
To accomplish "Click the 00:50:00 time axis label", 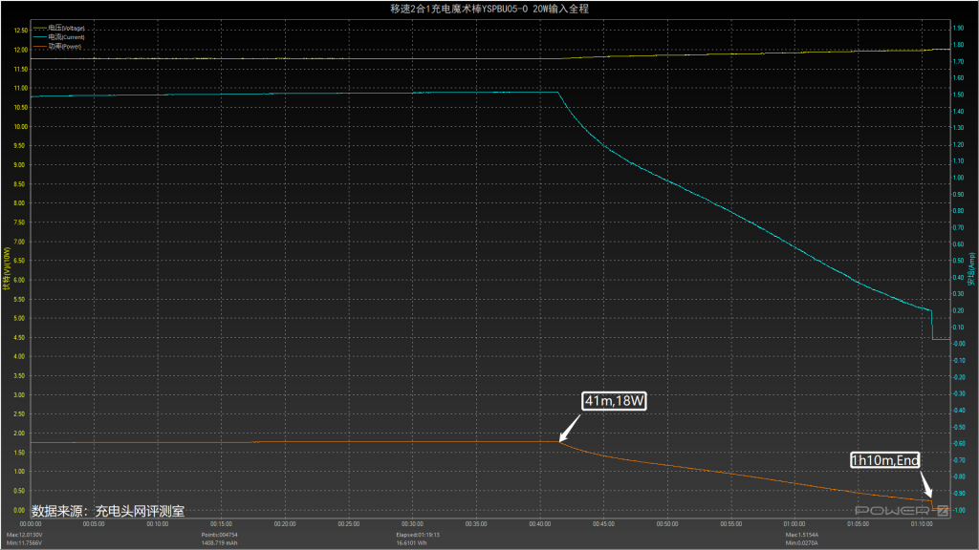I will click(x=666, y=524).
